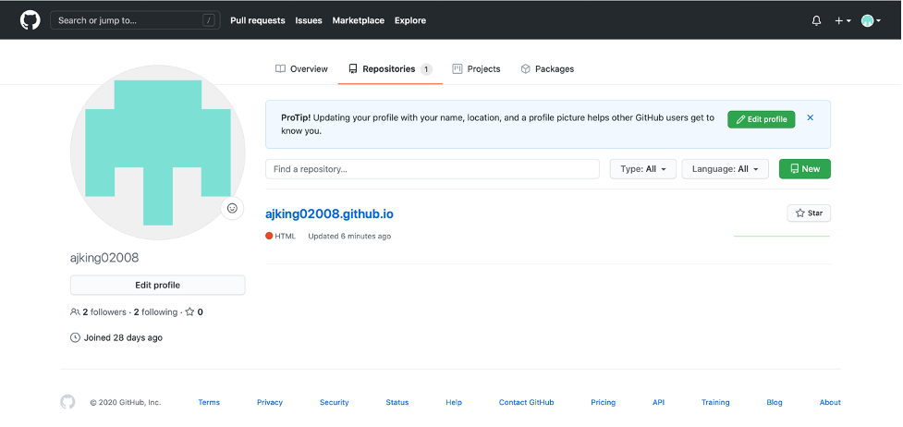Image resolution: width=903 pixels, height=427 pixels.
Task: Open the user avatar menu
Action: coord(871,20)
